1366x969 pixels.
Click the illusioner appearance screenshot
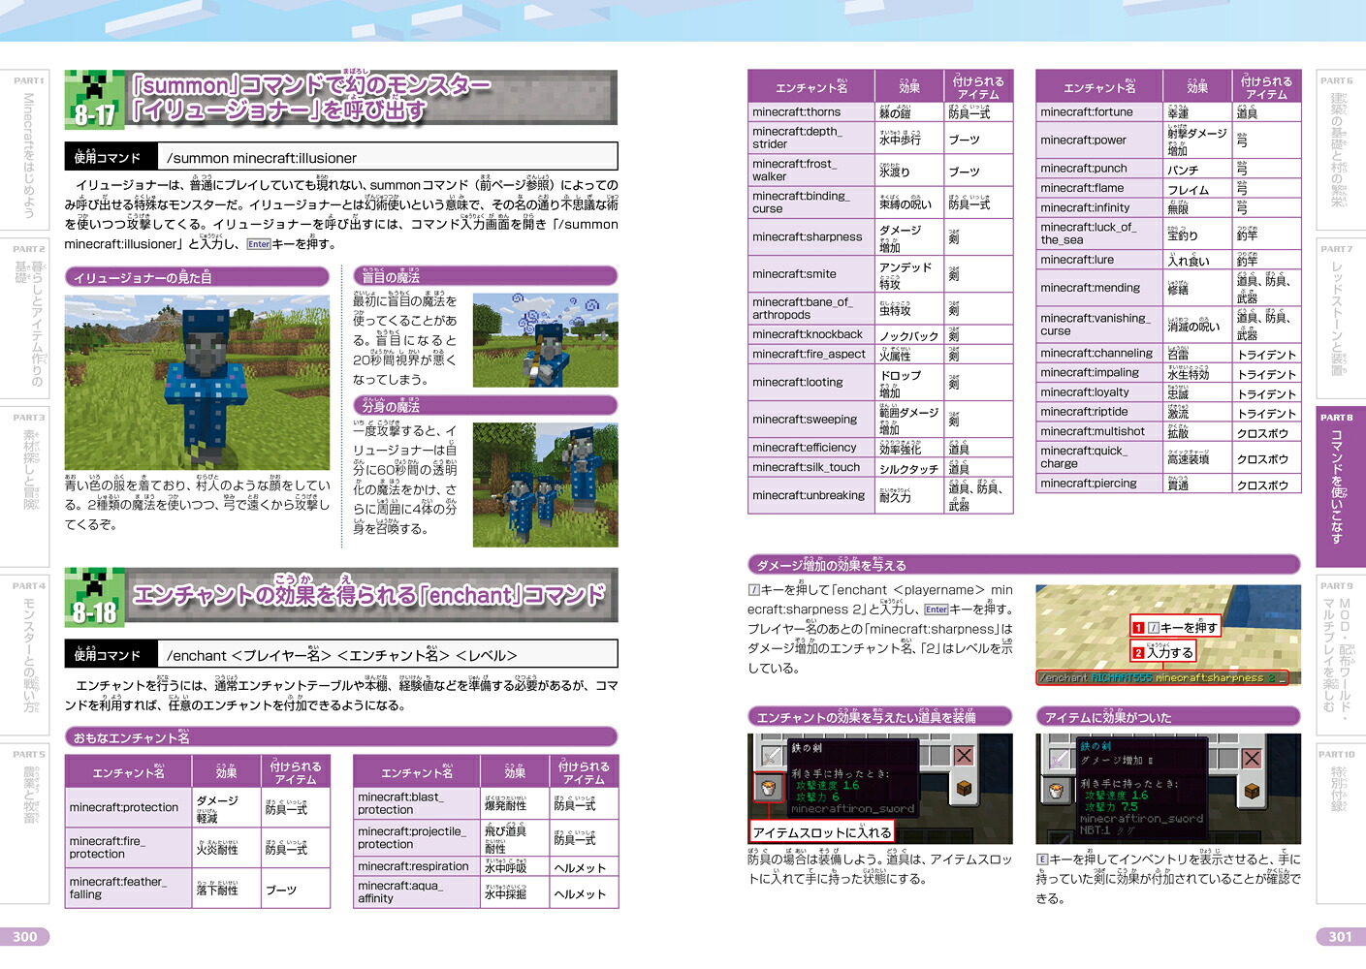[197, 383]
